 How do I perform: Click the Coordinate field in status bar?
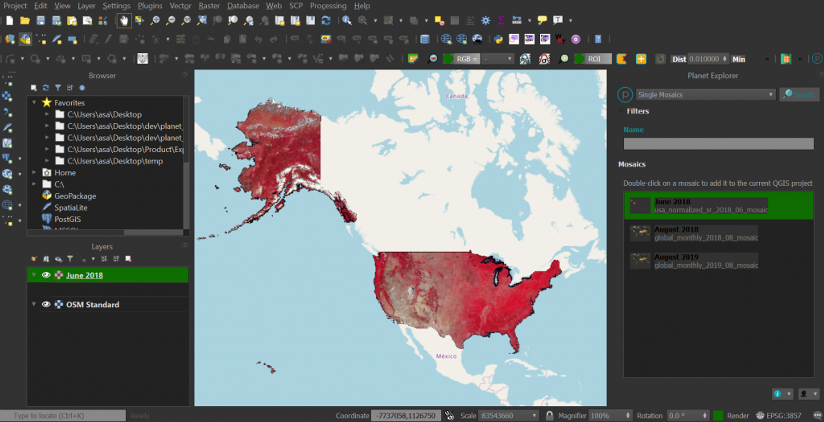[406, 416]
